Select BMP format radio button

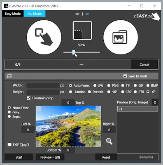[x=148, y=85]
